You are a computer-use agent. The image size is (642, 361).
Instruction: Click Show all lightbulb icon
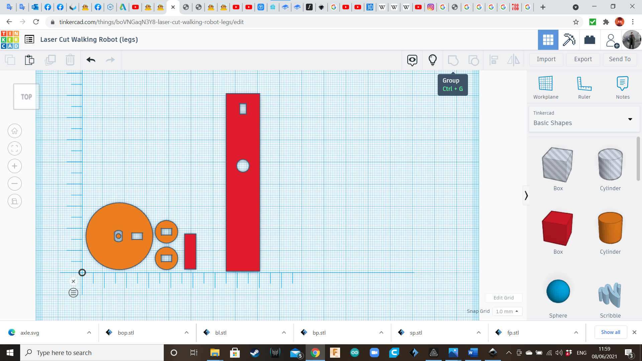(x=432, y=60)
